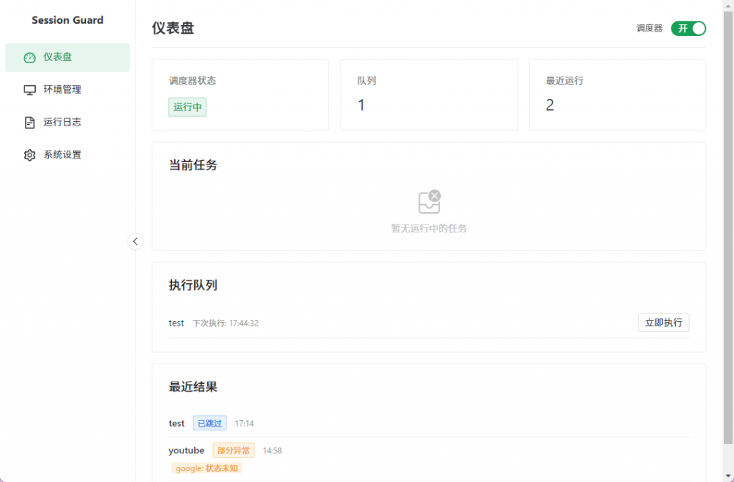Select the test item in 执行队列
This screenshot has height=482, width=734.
pyautogui.click(x=176, y=323)
